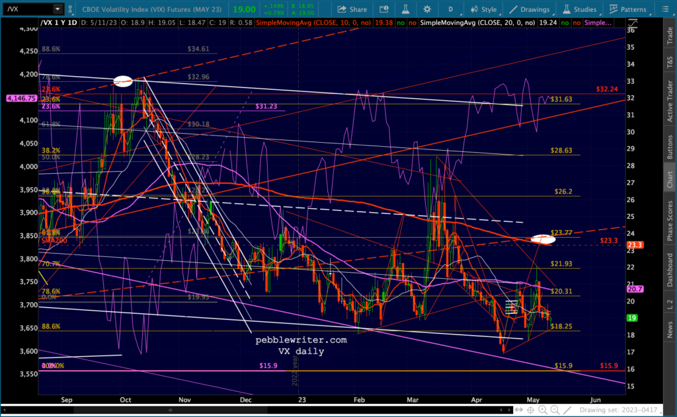Open the Studies menu
The height and width of the screenshot is (417, 677).
click(x=579, y=9)
